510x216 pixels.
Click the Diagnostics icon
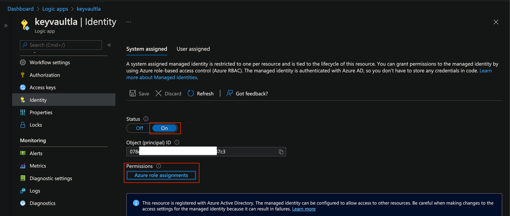[x=23, y=203]
